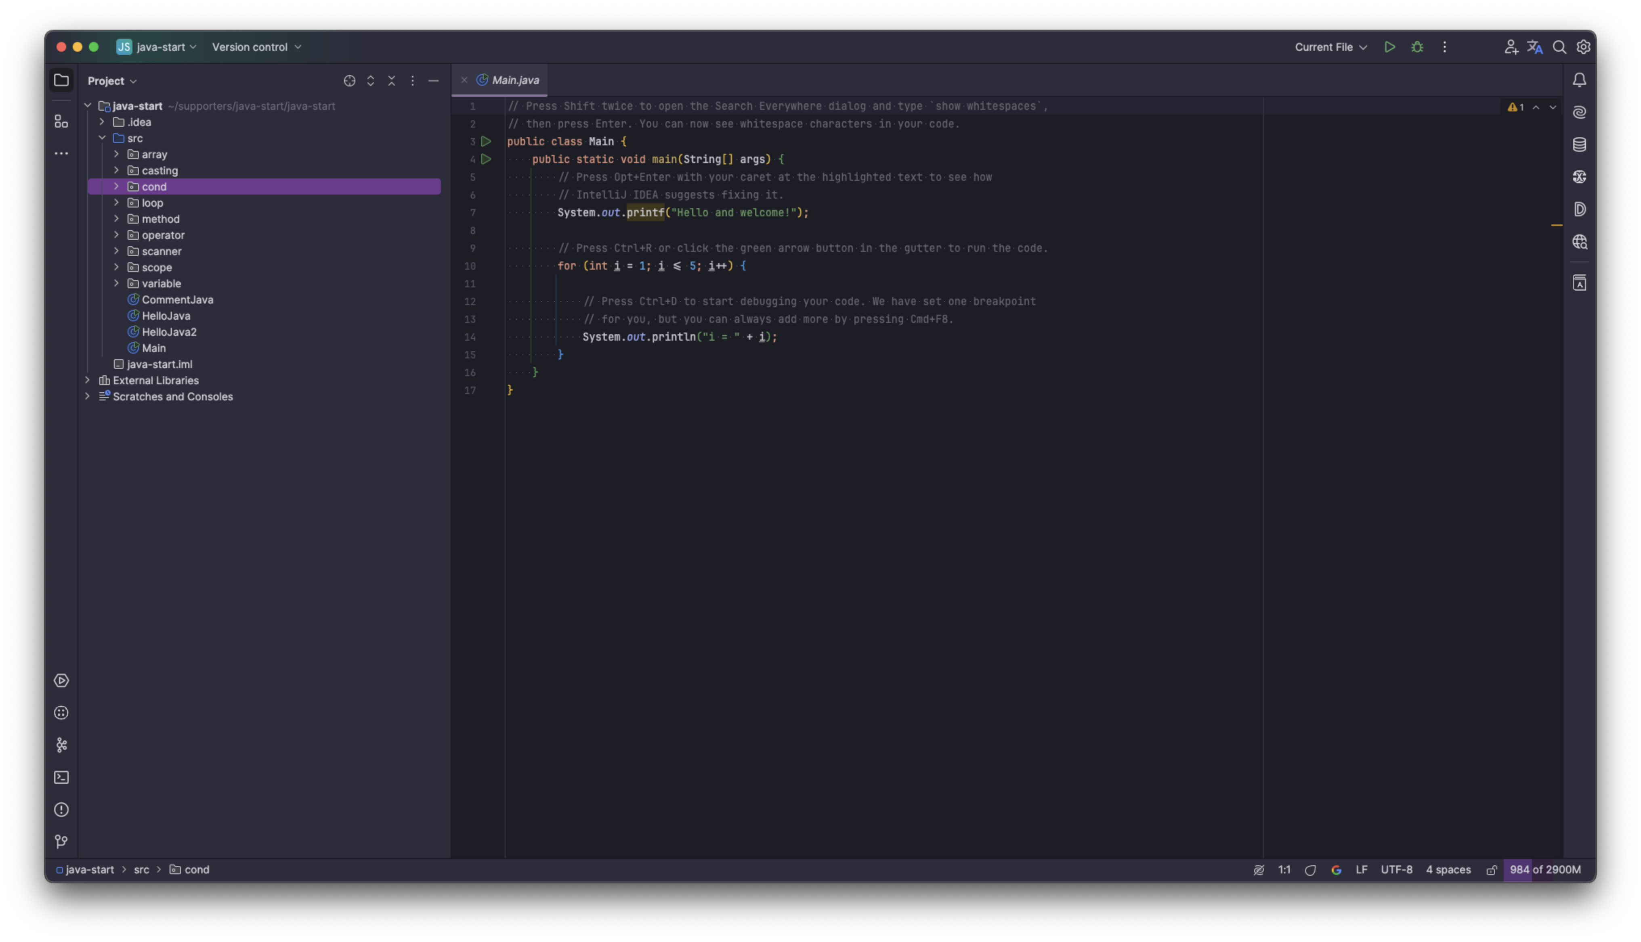Screen dimensions: 1641x942
Task: Open the Terminal tool window
Action: point(61,777)
